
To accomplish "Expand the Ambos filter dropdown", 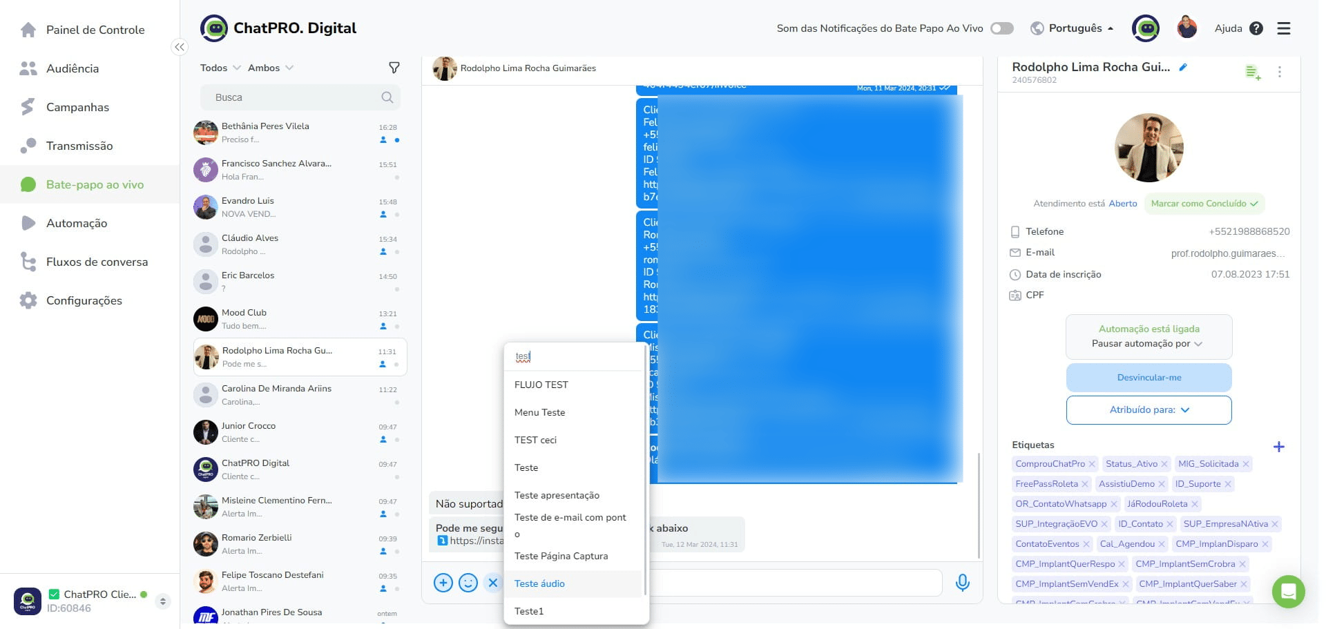I will tap(271, 68).
